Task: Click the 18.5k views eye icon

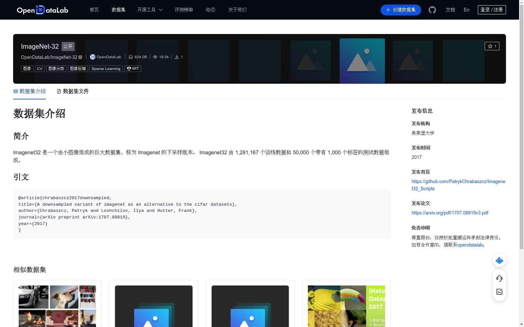Action: pos(155,57)
